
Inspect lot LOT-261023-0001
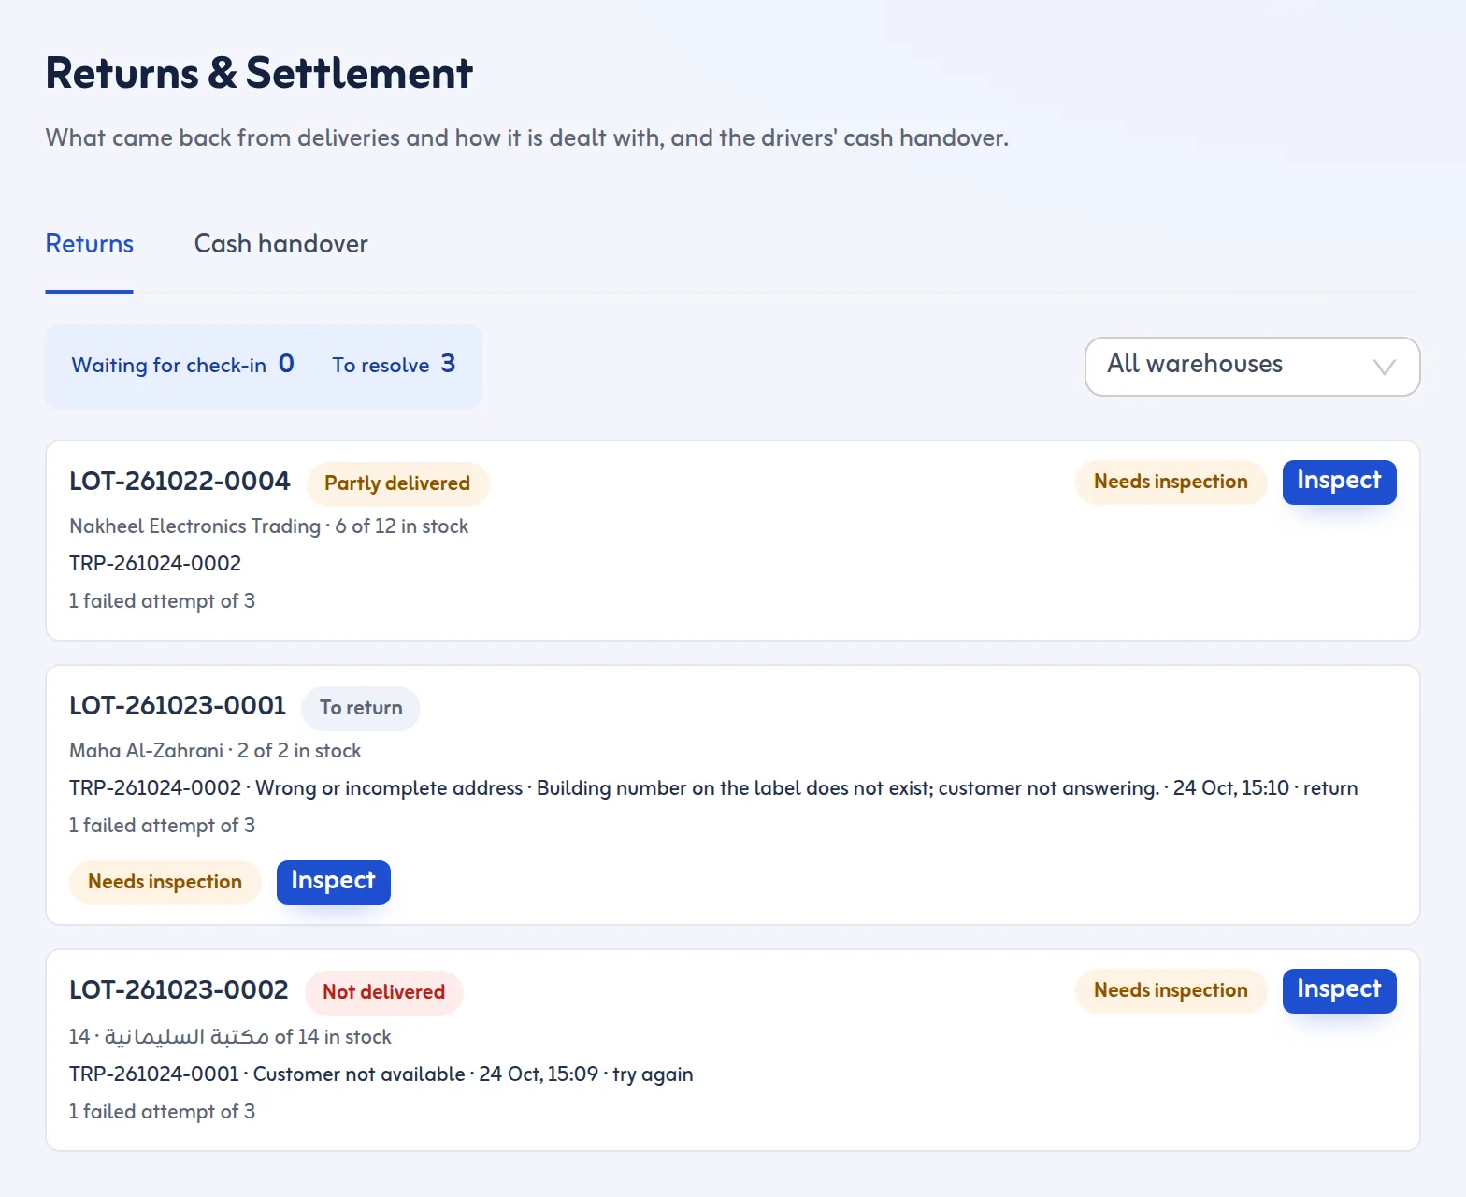[x=333, y=882]
